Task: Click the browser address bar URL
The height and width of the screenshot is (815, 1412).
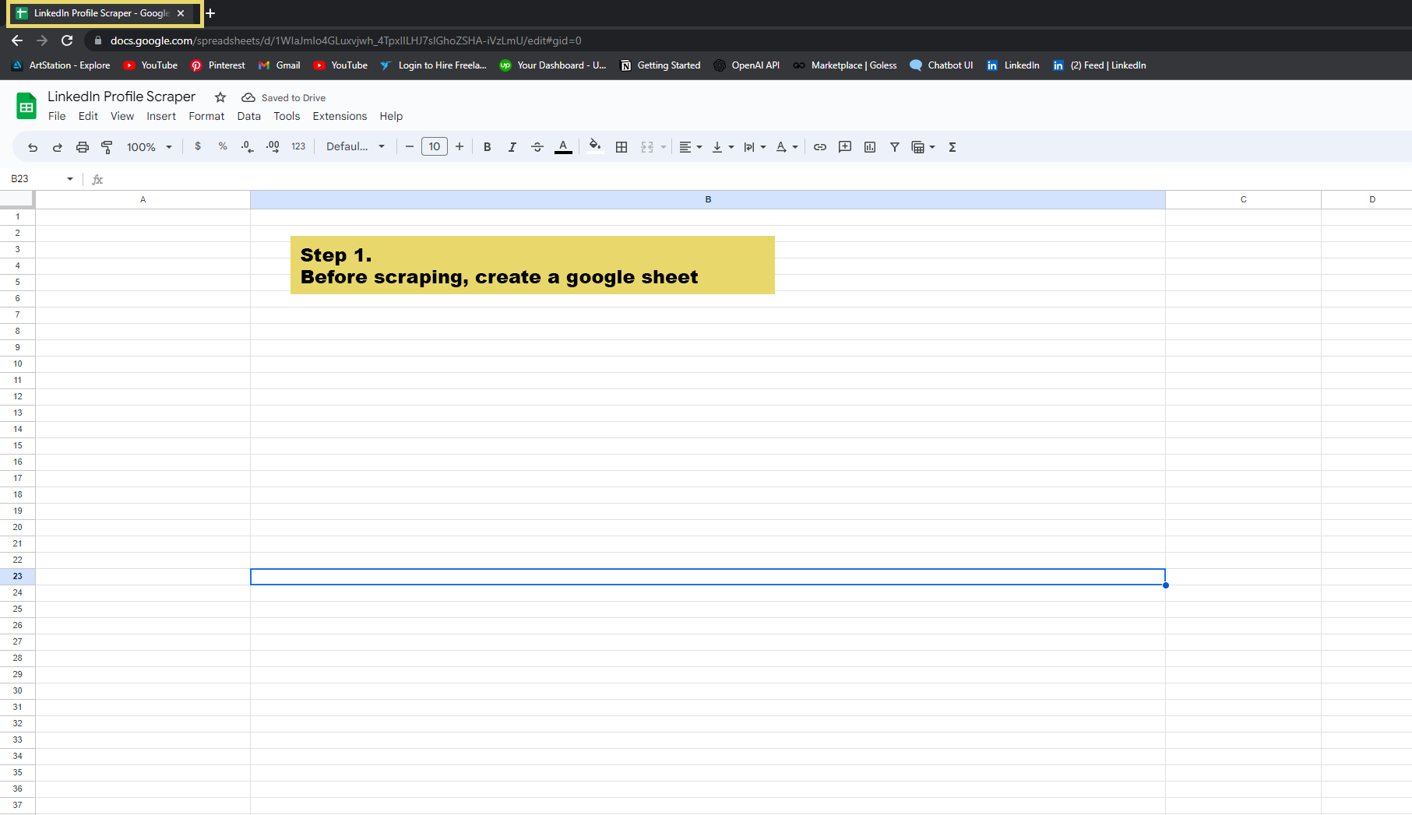Action: [x=346, y=40]
